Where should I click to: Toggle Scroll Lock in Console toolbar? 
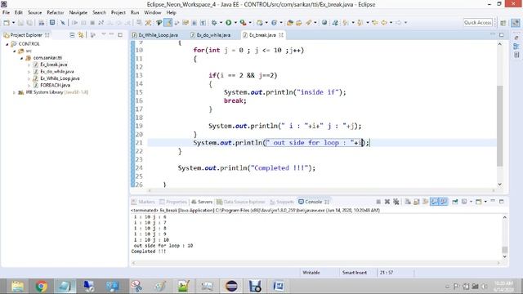click(x=416, y=202)
